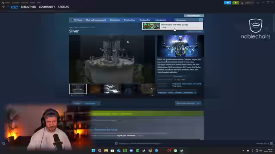
Task: Click the Silver game header artwork
Action: [180, 46]
